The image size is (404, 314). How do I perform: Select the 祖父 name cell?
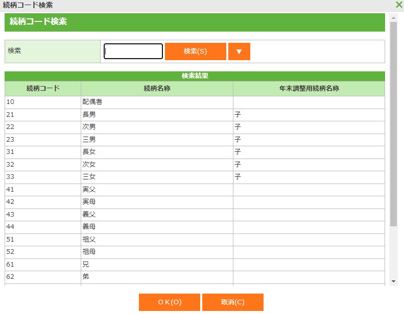click(x=157, y=240)
